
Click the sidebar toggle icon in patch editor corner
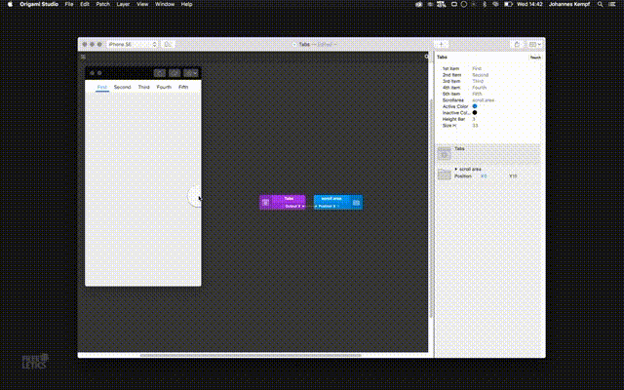(83, 57)
